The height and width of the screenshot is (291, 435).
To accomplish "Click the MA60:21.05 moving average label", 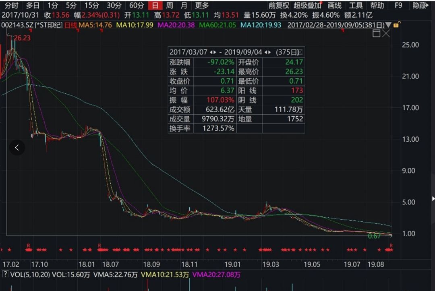I will point(217,25).
